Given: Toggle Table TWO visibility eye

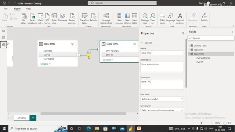Looking at the screenshot, I should point(135,44).
